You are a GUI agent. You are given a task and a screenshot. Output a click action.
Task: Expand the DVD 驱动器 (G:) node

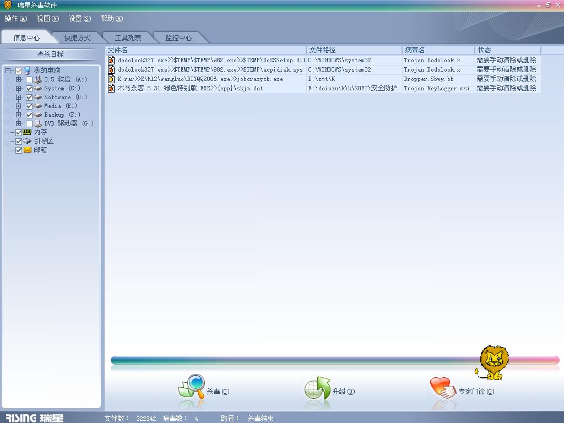[18, 124]
